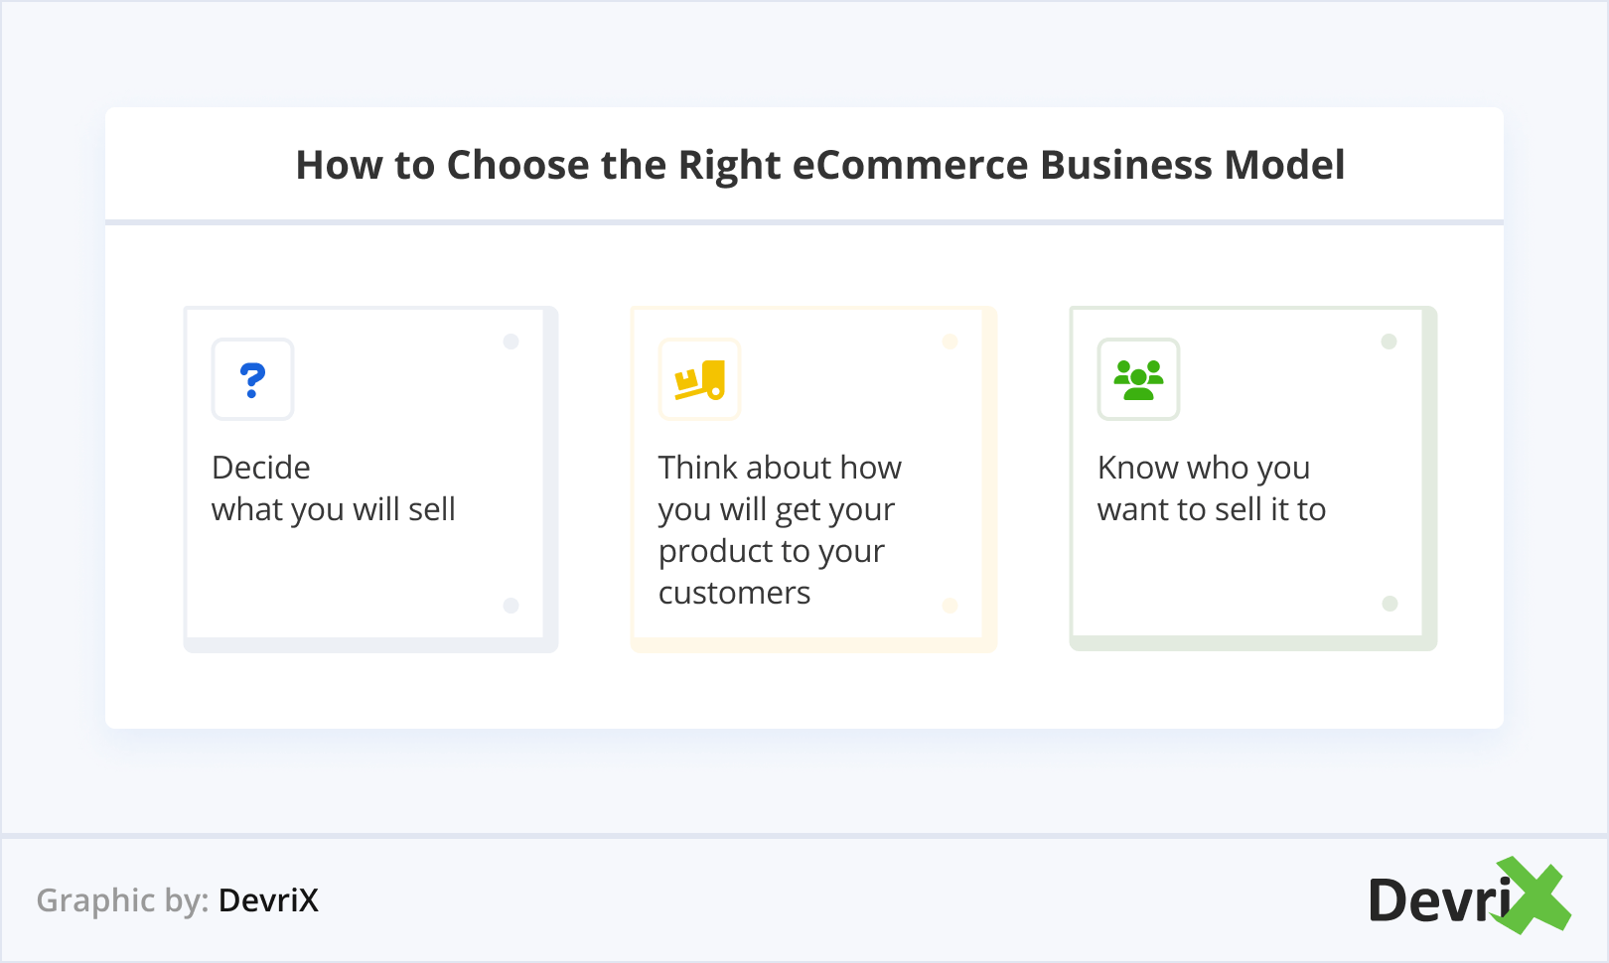Click bottom-right dot on yellow delivery card
The width and height of the screenshot is (1609, 963).
pyautogui.click(x=951, y=606)
